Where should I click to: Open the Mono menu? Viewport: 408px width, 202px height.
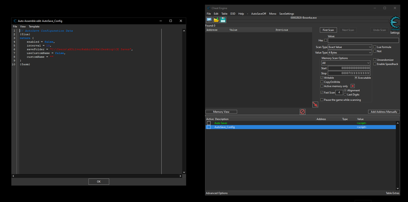(273, 14)
